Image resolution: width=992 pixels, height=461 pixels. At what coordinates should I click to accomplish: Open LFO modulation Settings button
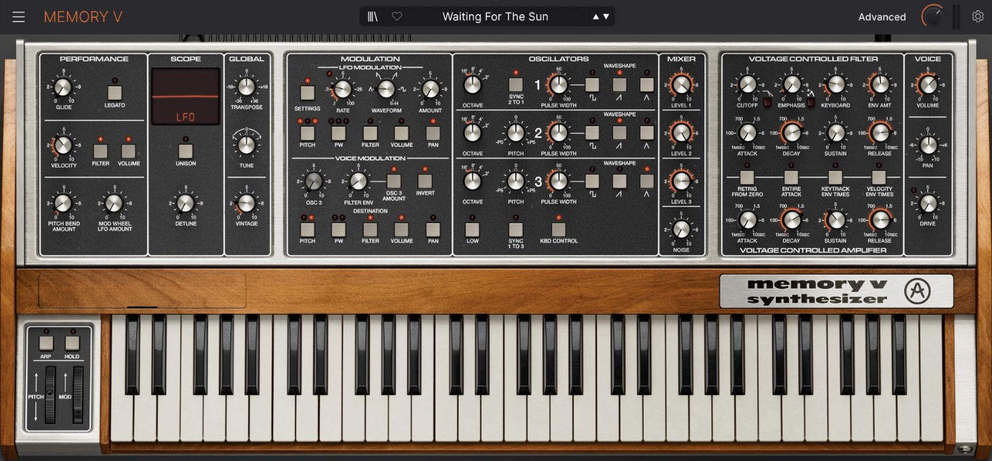(307, 93)
